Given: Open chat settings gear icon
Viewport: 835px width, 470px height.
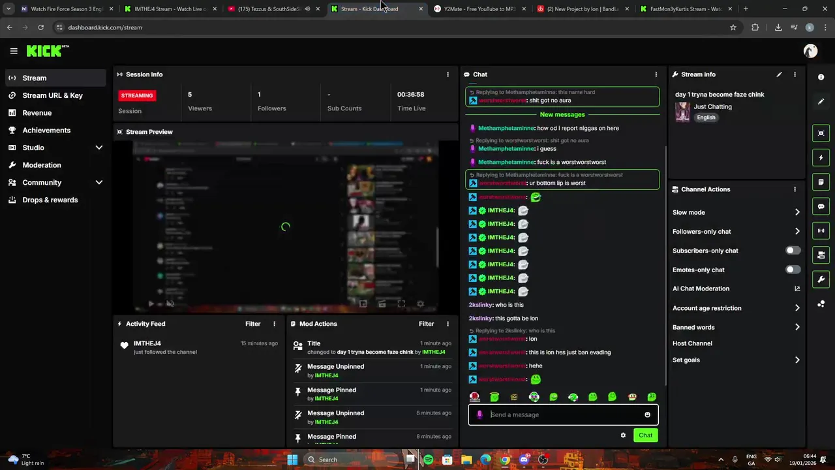Looking at the screenshot, I should (623, 435).
